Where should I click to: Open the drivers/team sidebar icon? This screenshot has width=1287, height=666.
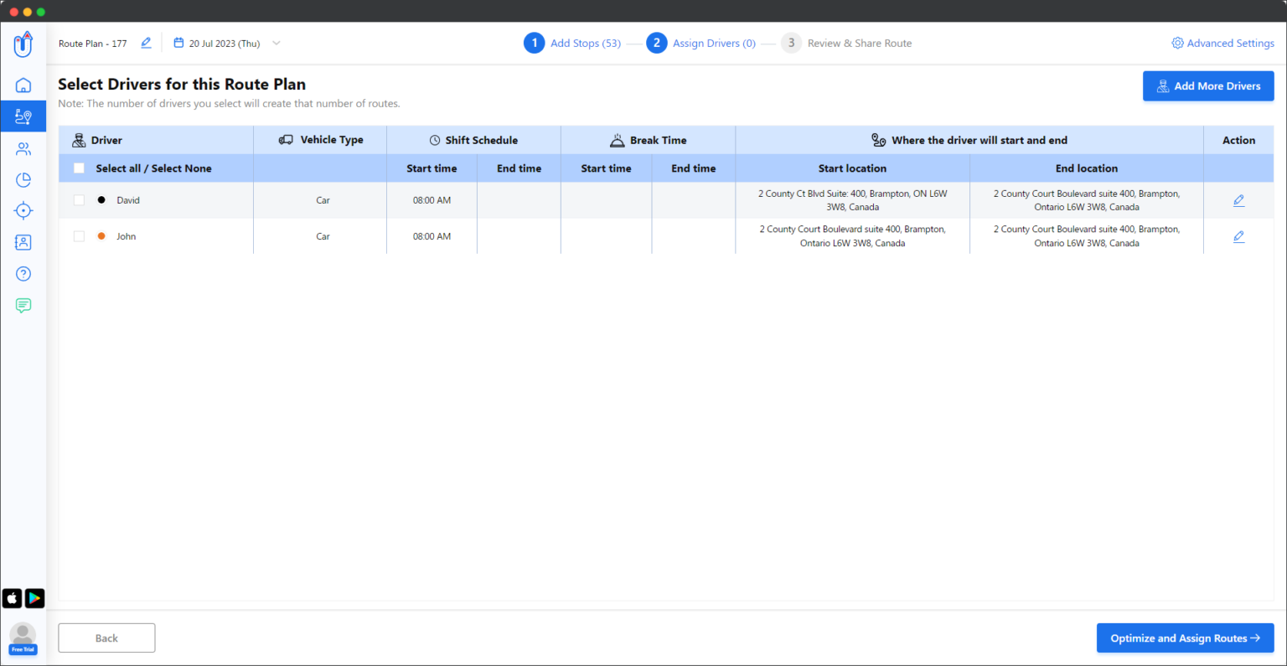23,149
